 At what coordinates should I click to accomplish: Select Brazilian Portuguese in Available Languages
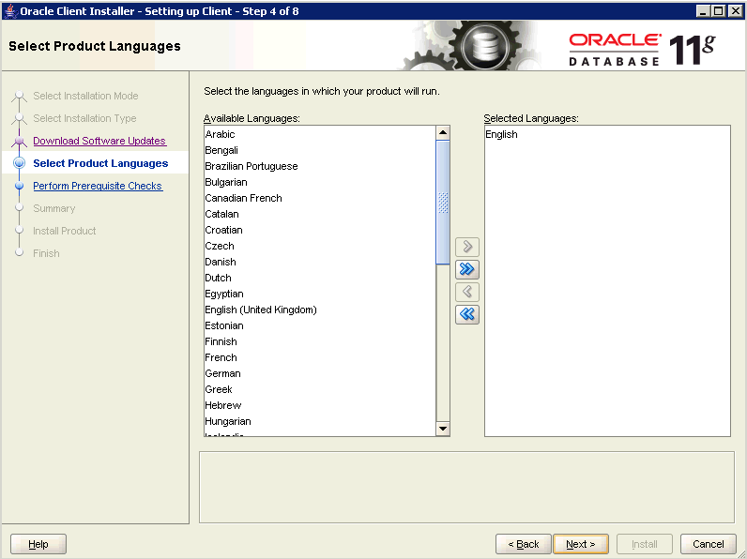[252, 166]
